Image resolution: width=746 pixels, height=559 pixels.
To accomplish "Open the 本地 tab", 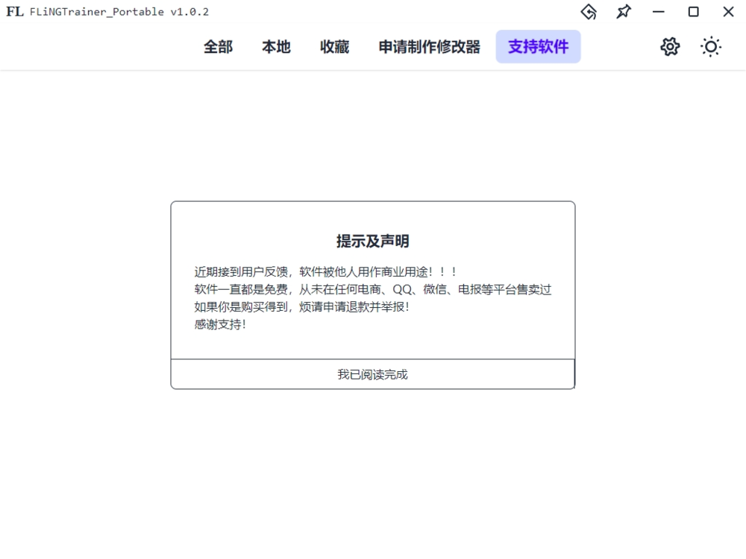I will click(x=275, y=46).
